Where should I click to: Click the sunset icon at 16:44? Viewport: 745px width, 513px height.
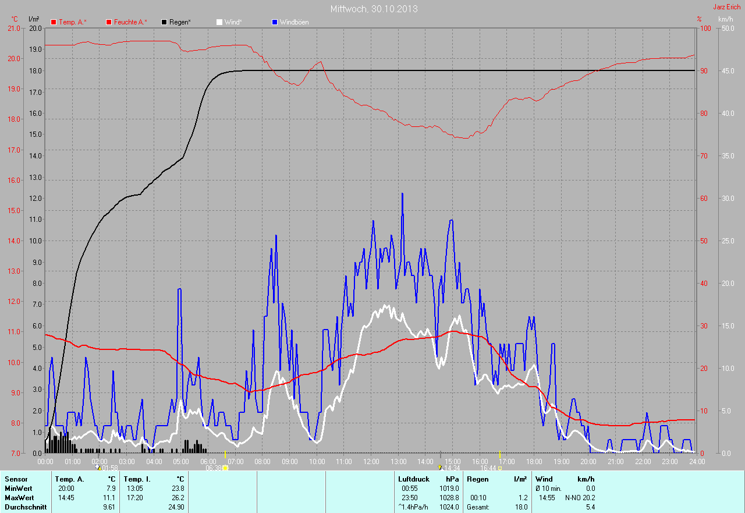(499, 468)
